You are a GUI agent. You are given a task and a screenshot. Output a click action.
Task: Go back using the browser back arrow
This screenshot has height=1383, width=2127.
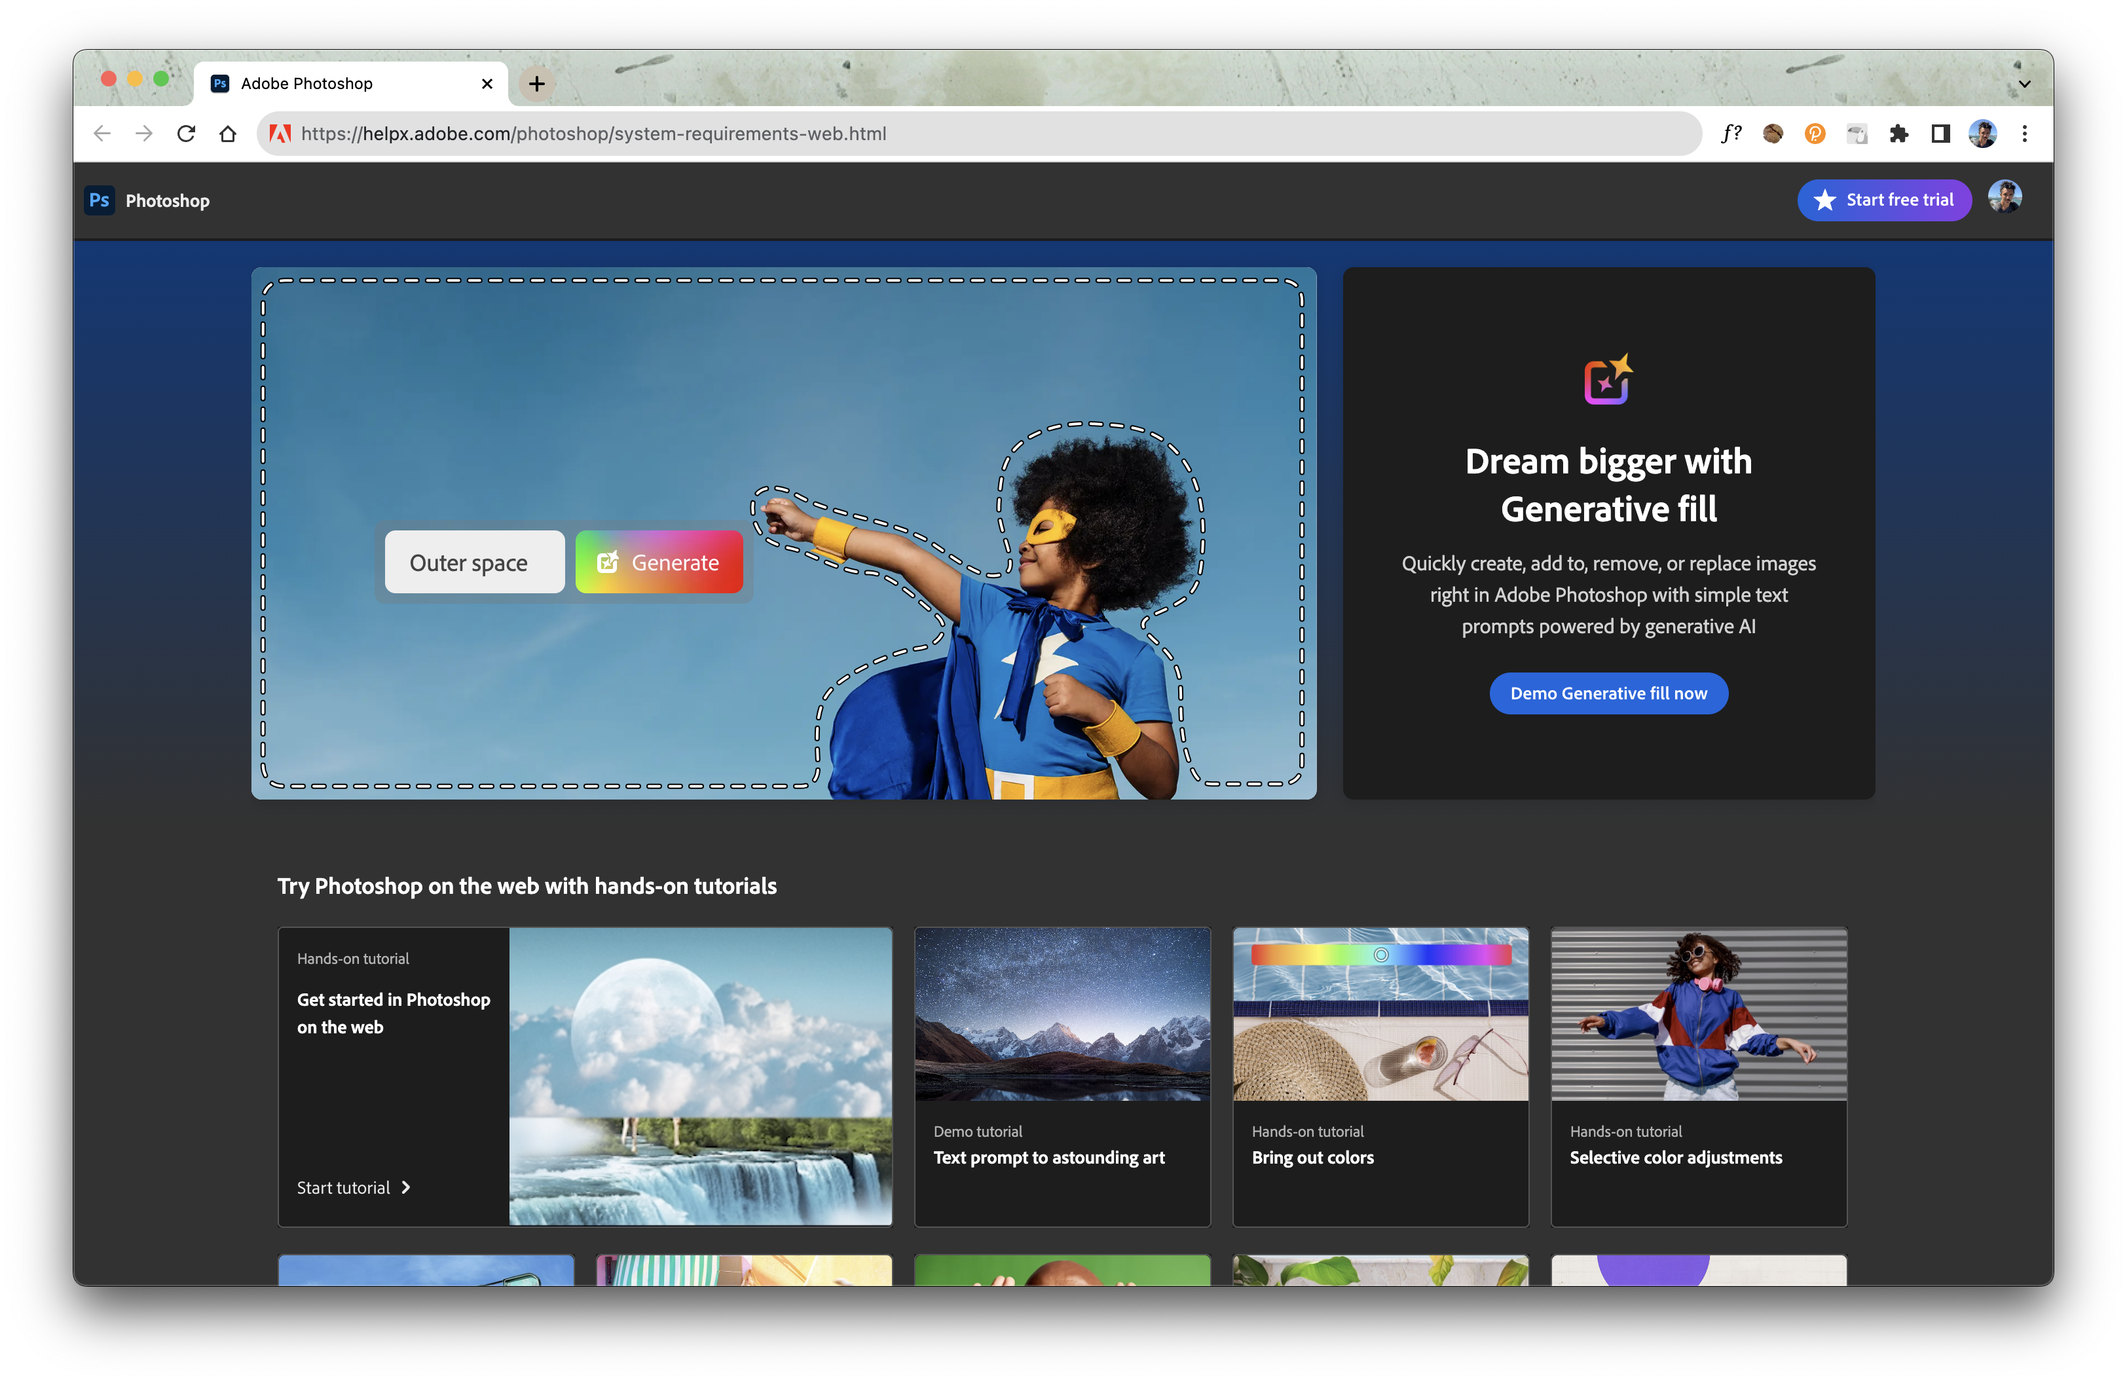(102, 134)
